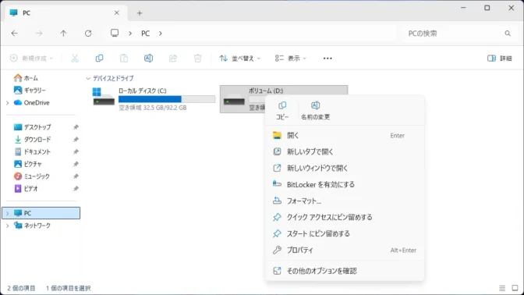Image resolution: width=524 pixels, height=295 pixels.
Task: Open the 新規作成 dropdown
Action: 31,59
